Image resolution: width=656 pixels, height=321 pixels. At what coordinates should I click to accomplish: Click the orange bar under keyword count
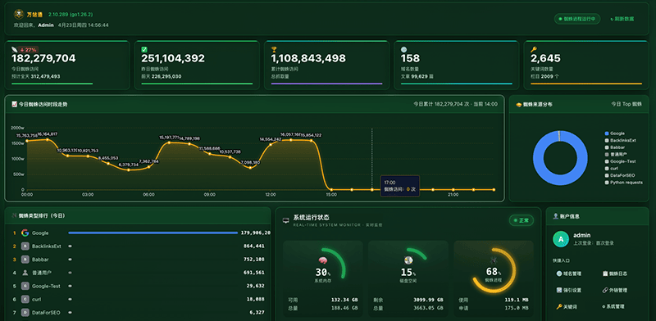[586, 84]
